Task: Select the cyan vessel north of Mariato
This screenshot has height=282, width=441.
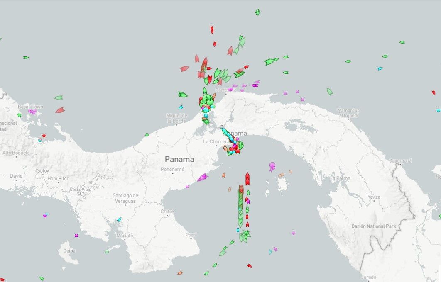Action: [x=119, y=219]
